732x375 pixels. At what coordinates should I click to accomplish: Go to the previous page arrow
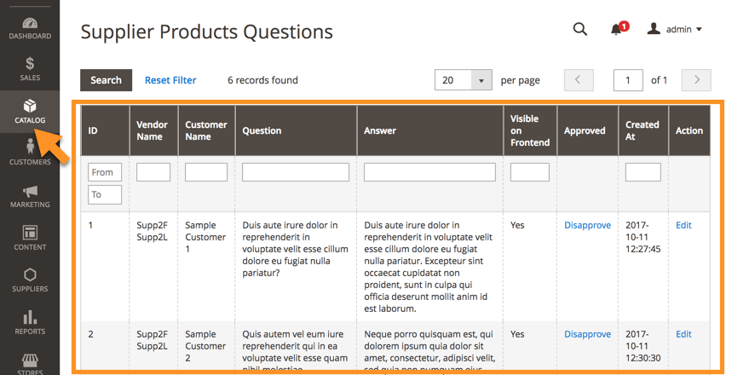click(x=578, y=80)
